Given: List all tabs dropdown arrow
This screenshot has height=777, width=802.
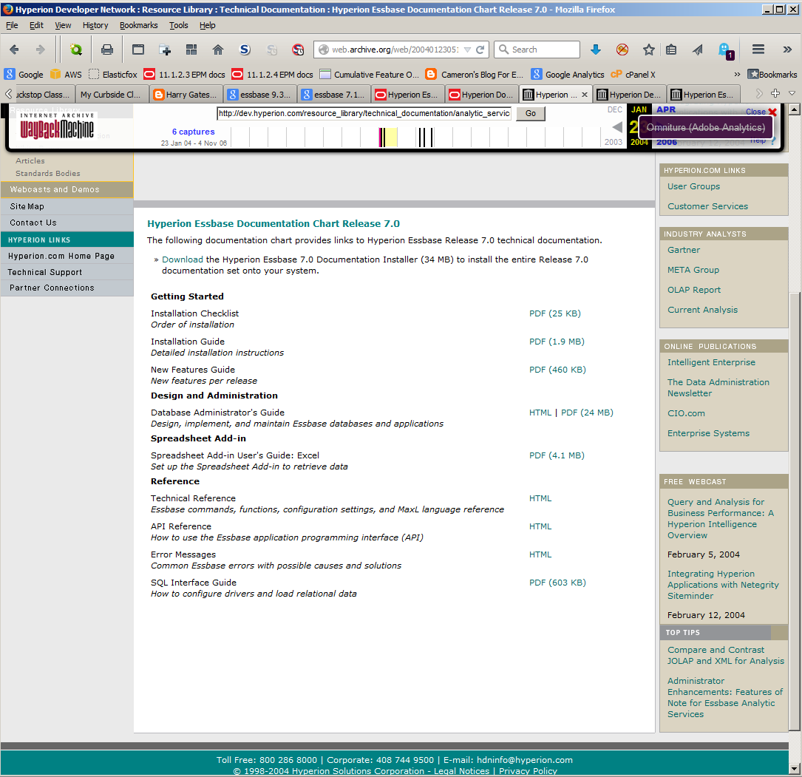Looking at the screenshot, I should coord(792,93).
